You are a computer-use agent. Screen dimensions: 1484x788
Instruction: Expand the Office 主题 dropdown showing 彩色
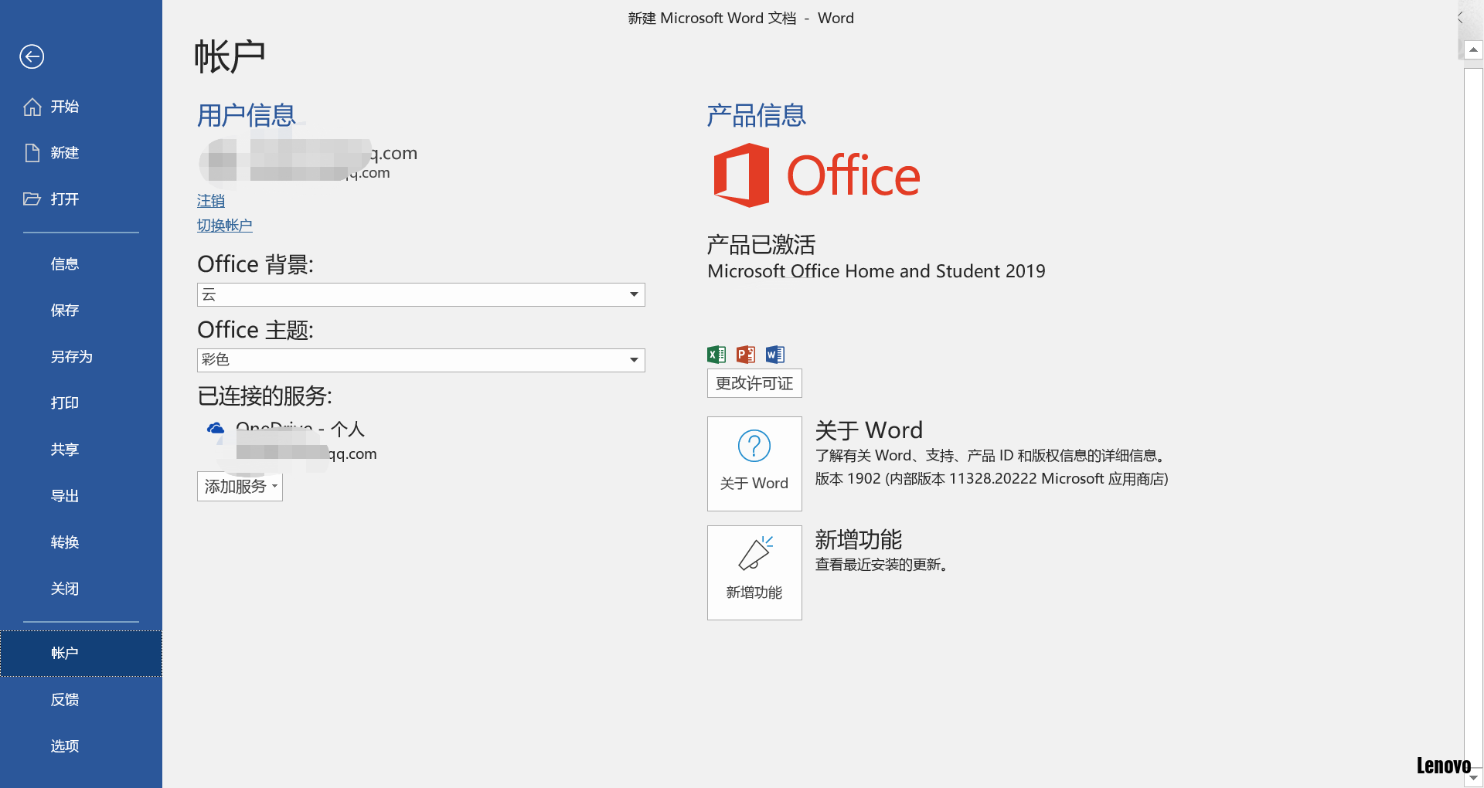point(421,360)
